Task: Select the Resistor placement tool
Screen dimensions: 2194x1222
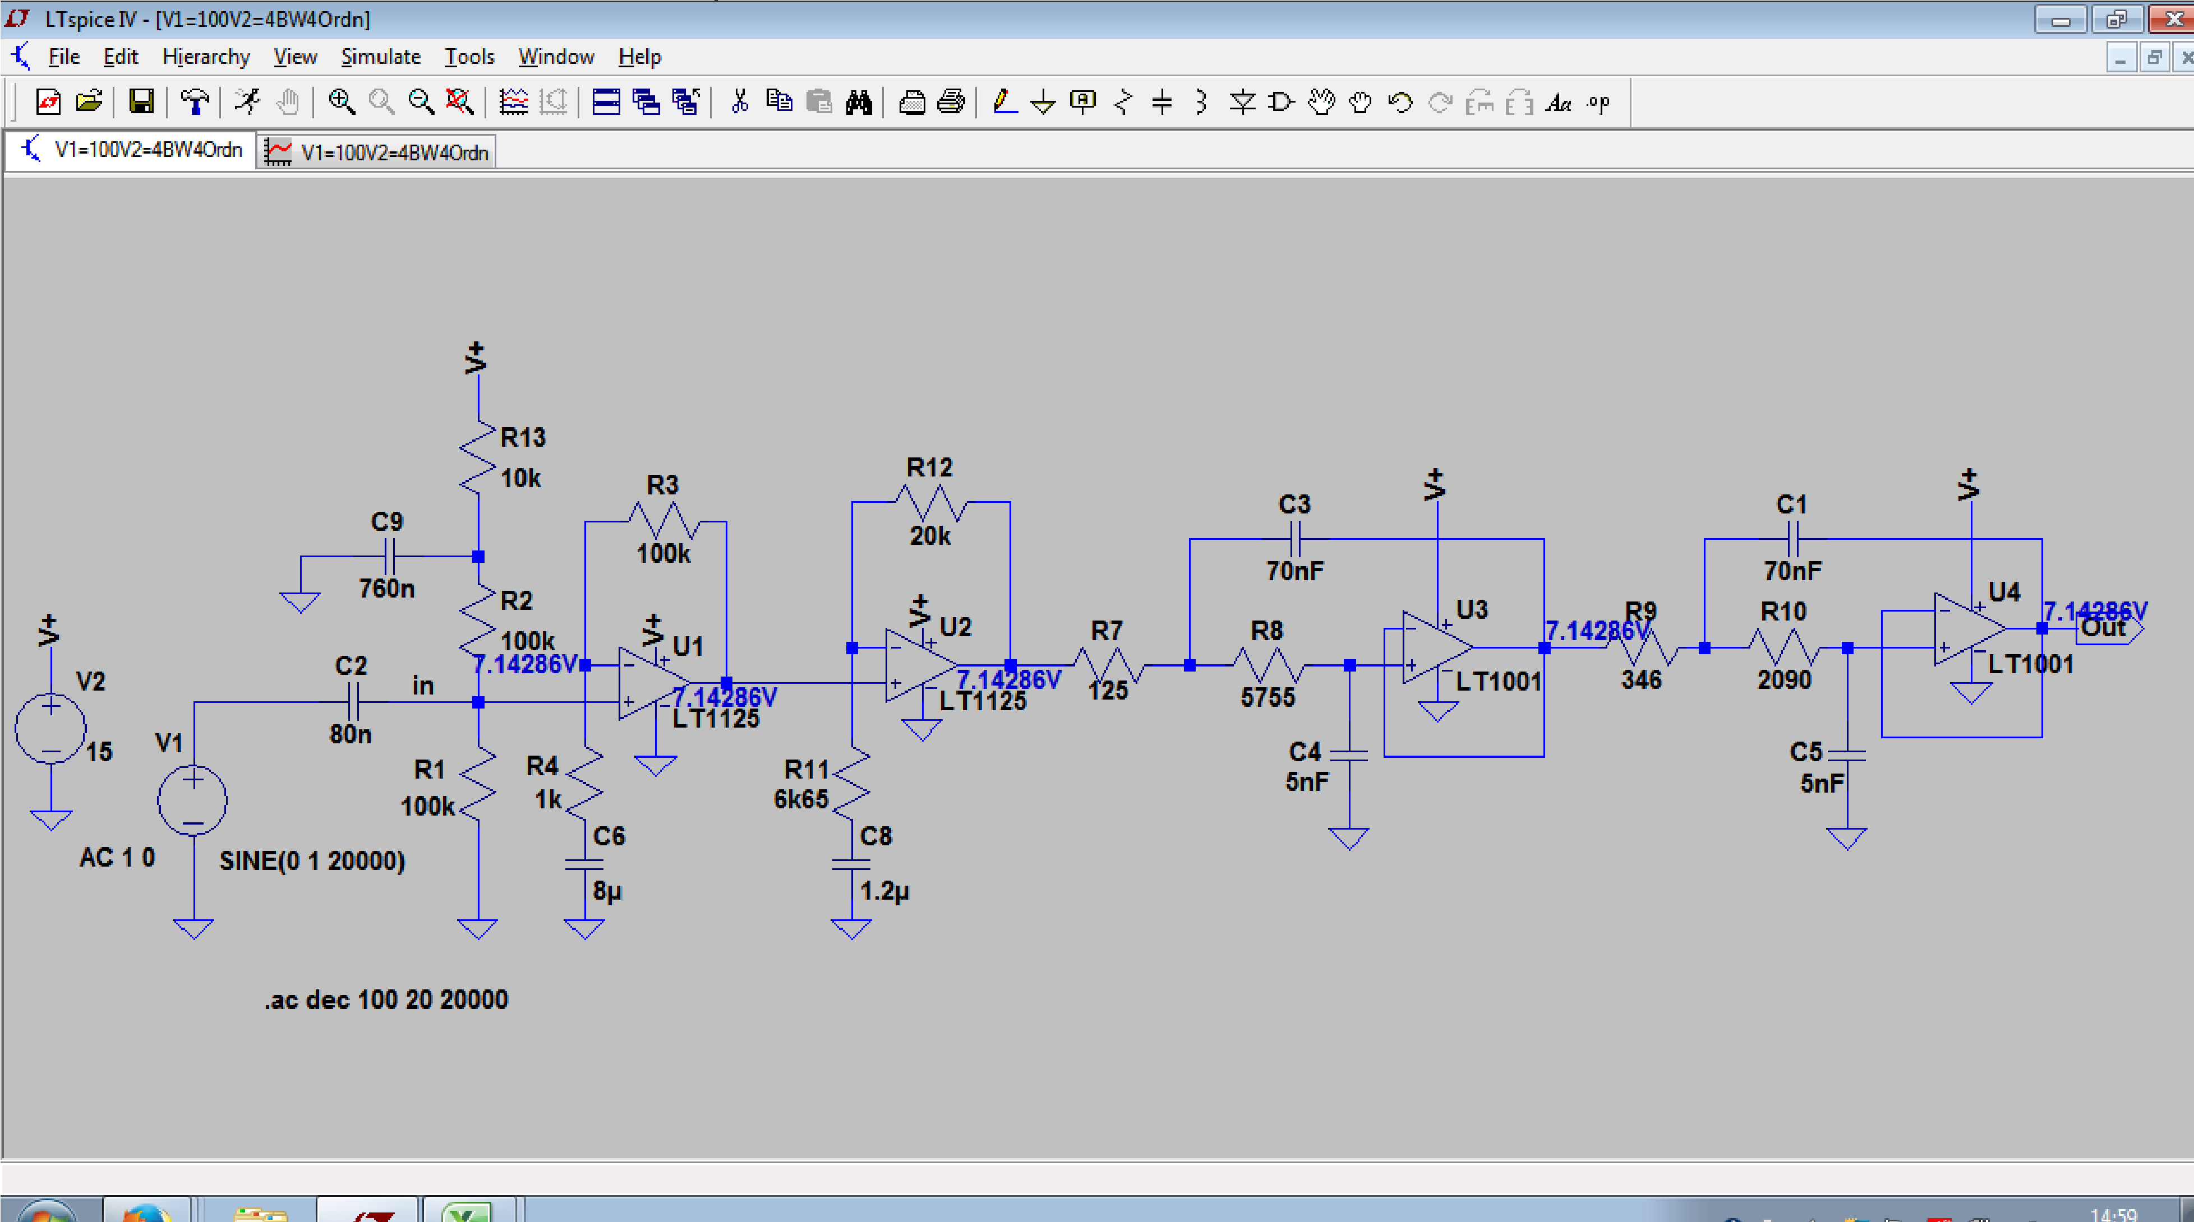Action: pyautogui.click(x=1123, y=102)
